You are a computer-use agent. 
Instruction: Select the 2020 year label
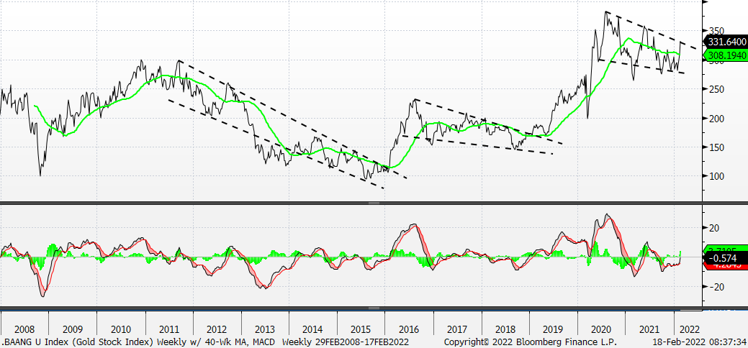(x=601, y=329)
